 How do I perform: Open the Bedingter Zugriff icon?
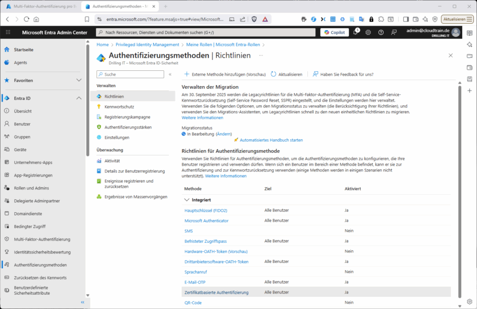point(7,226)
